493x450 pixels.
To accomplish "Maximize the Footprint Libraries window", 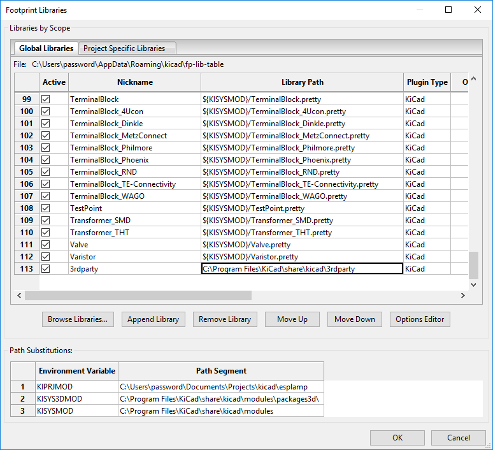I will [x=448, y=10].
